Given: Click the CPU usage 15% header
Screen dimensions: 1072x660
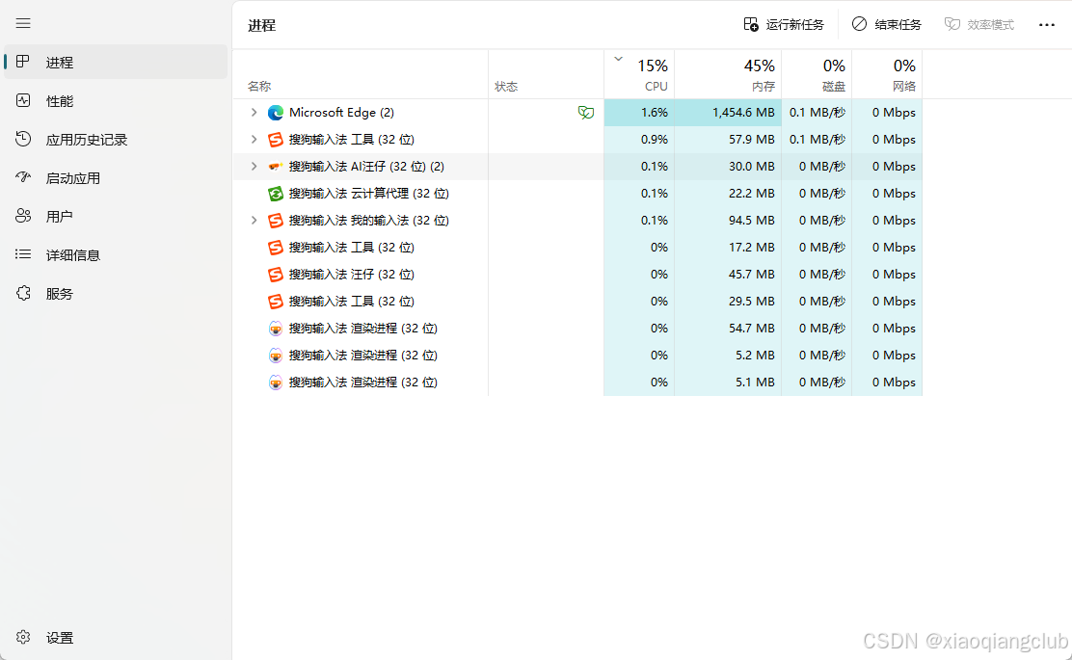Looking at the screenshot, I should coord(653,73).
